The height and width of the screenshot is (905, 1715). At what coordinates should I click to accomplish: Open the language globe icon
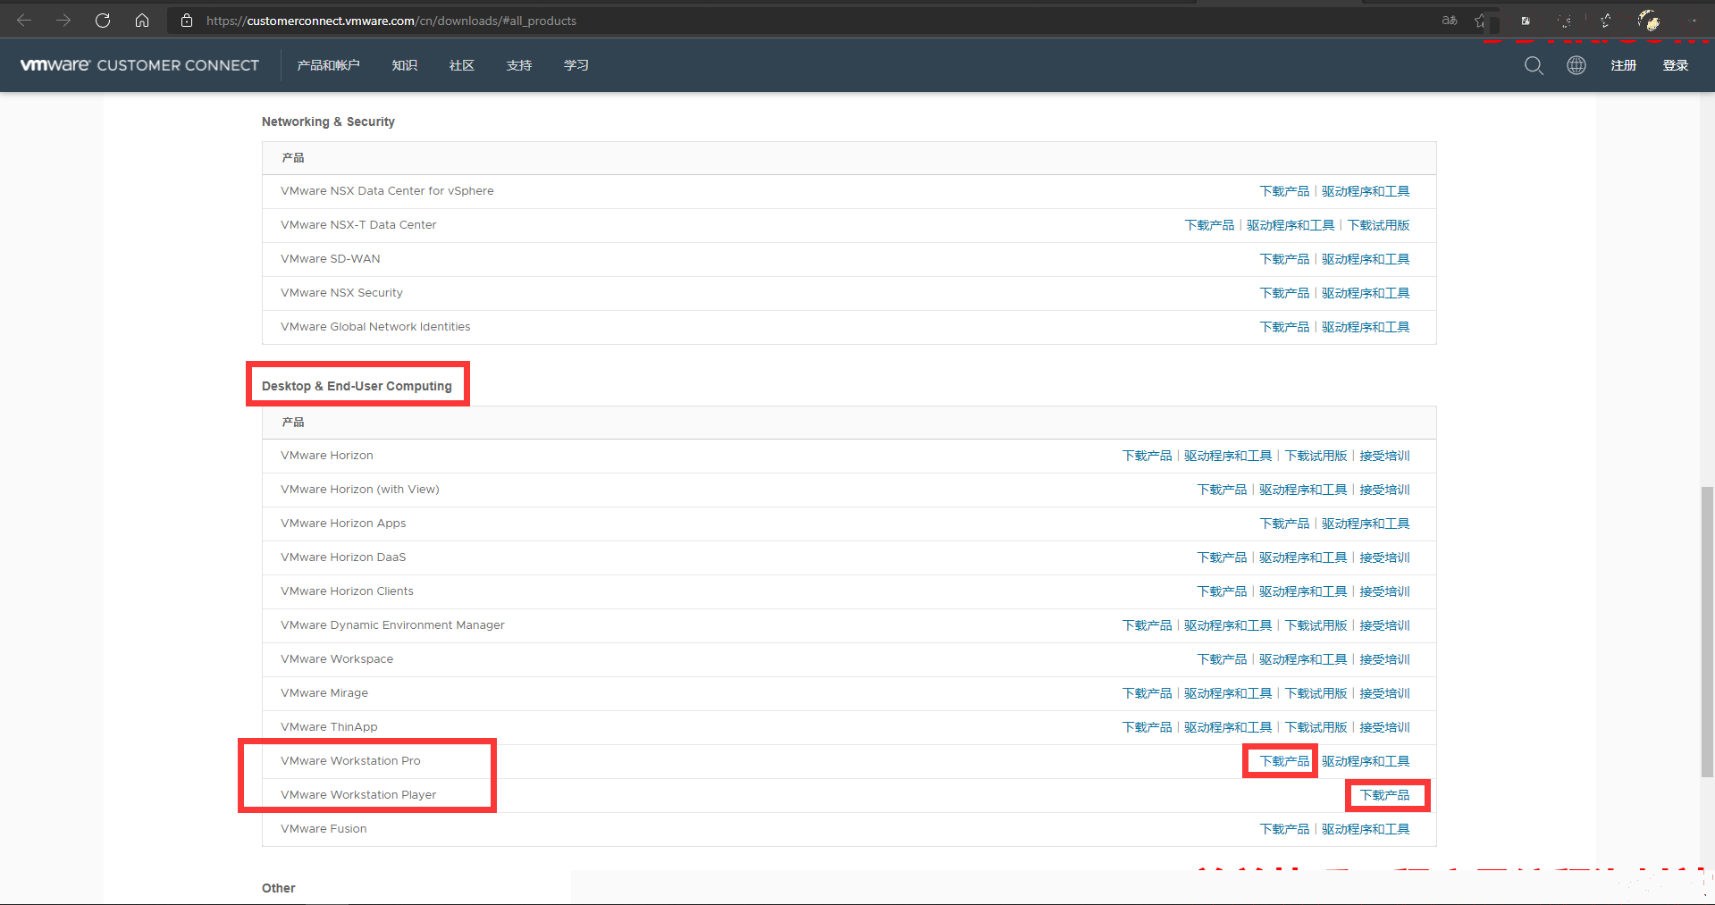[1576, 65]
